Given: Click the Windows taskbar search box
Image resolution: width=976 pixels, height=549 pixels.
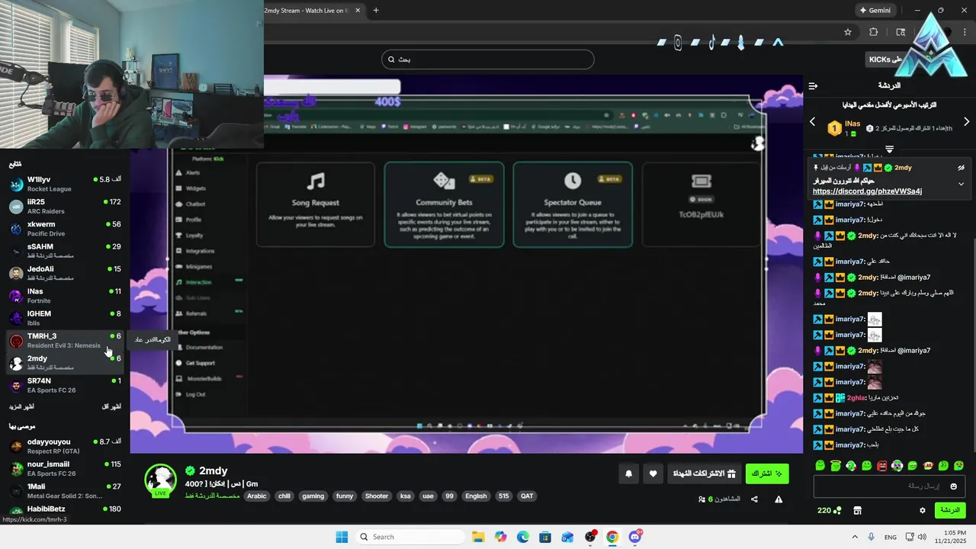Looking at the screenshot, I should tap(411, 537).
